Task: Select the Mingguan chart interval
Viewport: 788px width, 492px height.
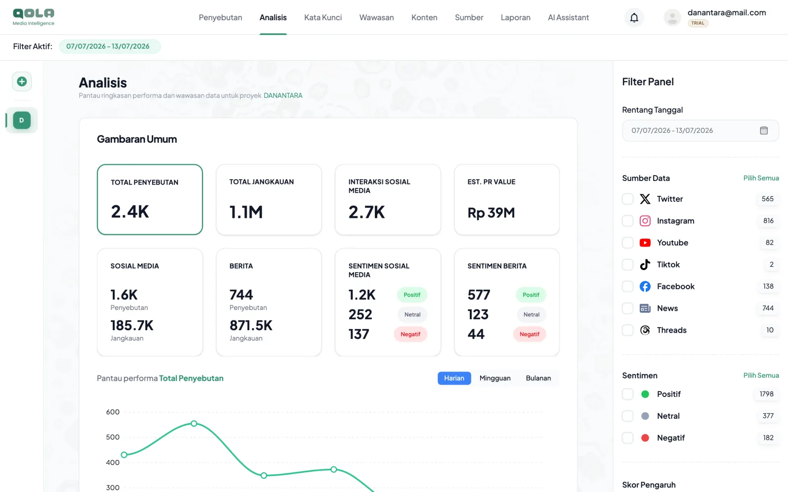Action: click(x=495, y=378)
